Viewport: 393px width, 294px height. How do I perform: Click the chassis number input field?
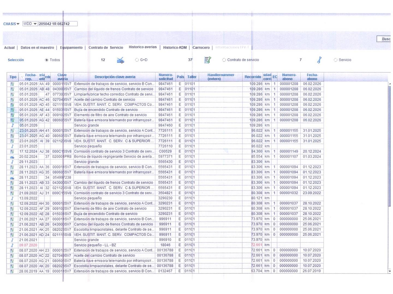pos(58,24)
